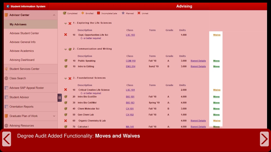271x152 pixels.
Task: Collapse requirement 3 Foundational Sciences
Action: tap(66, 79)
